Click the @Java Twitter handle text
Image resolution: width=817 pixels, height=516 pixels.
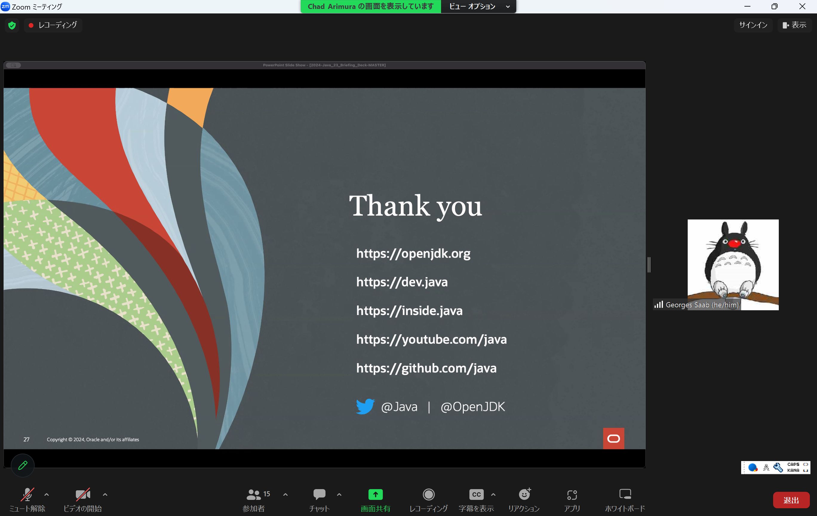pos(399,407)
